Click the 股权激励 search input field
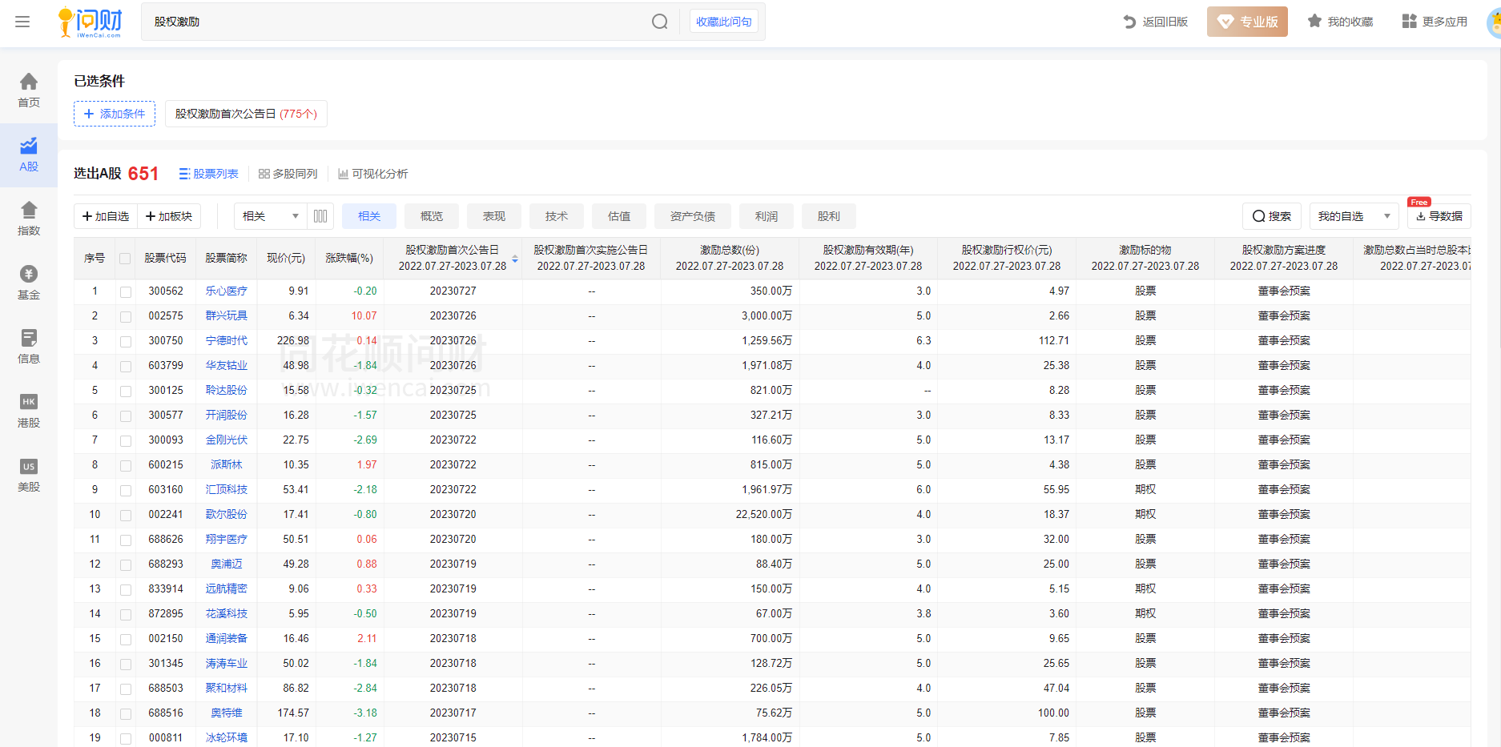The height and width of the screenshot is (747, 1501). click(396, 22)
